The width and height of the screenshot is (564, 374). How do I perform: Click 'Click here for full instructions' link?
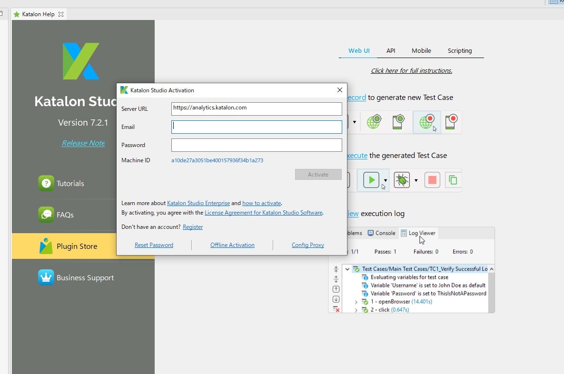pyautogui.click(x=412, y=70)
